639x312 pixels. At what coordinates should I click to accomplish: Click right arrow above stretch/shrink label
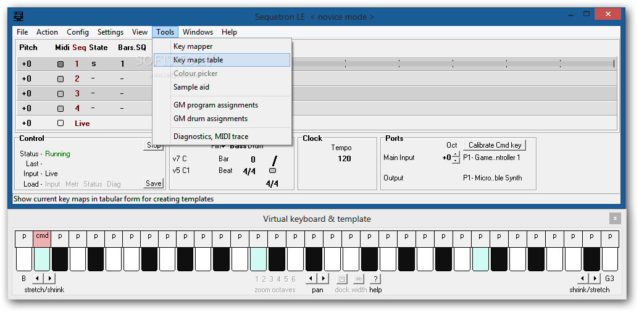pos(49,279)
